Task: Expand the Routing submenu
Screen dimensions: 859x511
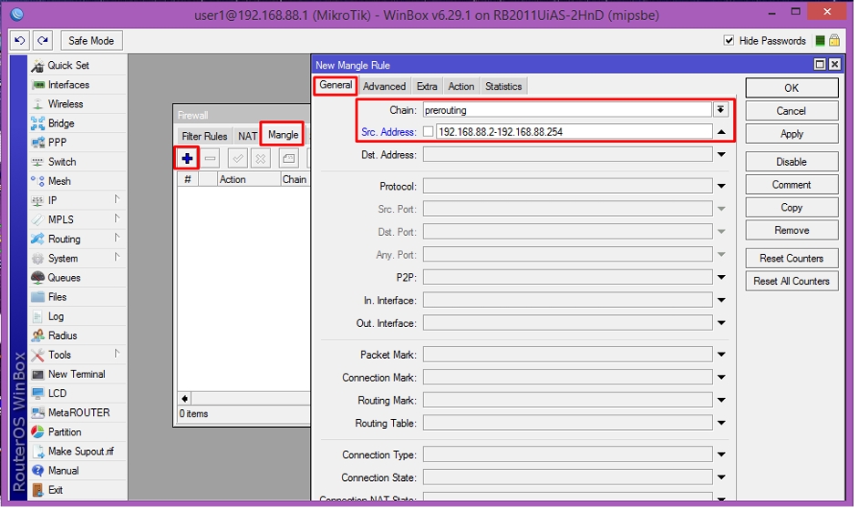Action: (x=117, y=238)
